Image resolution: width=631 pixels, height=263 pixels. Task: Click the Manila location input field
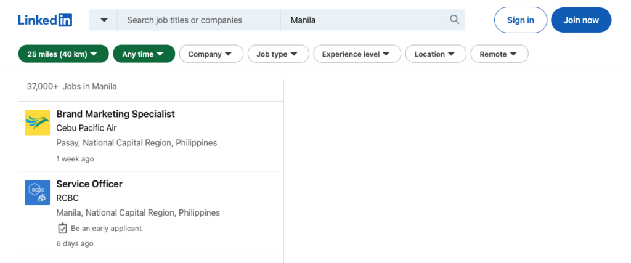[360, 20]
